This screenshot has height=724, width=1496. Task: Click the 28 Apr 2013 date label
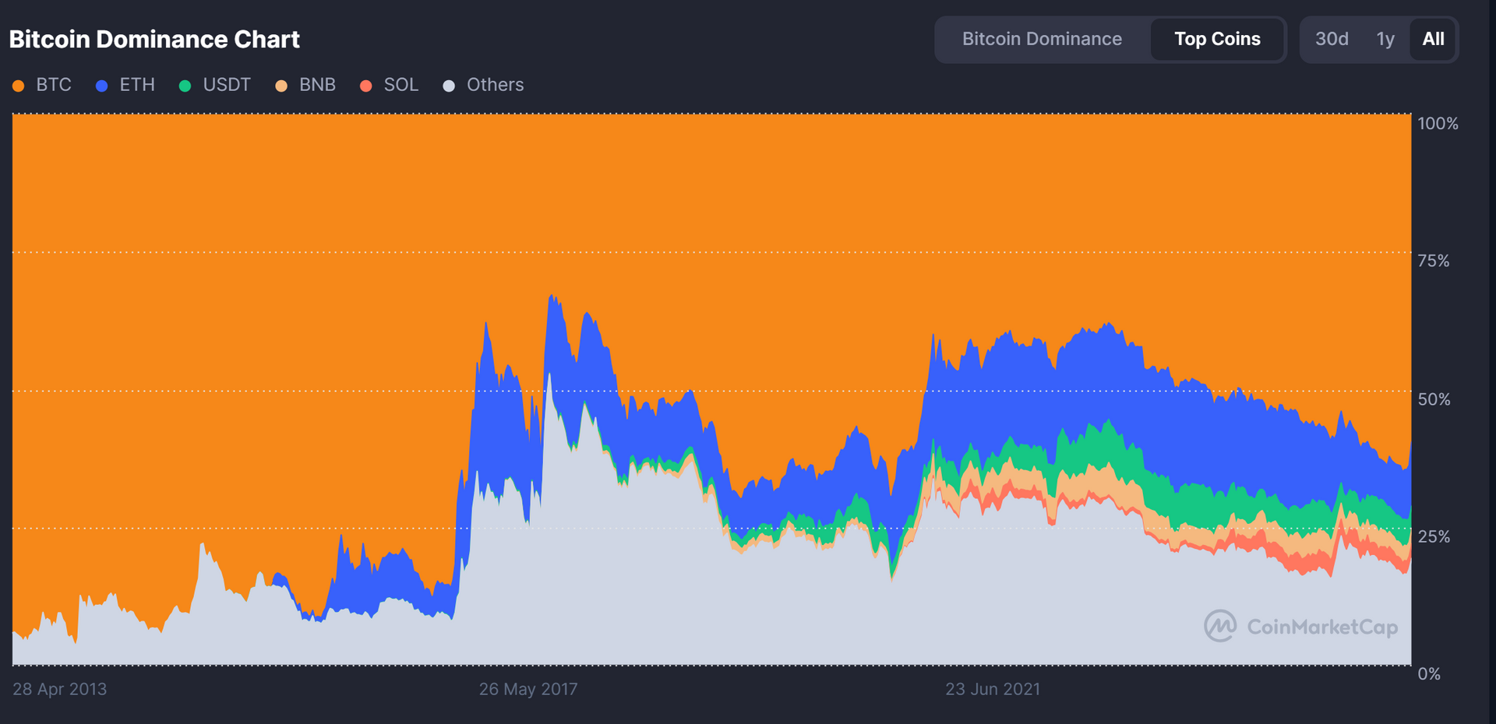click(x=60, y=689)
